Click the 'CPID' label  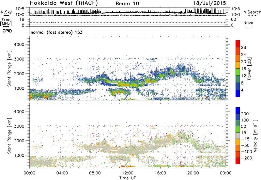tap(7, 31)
